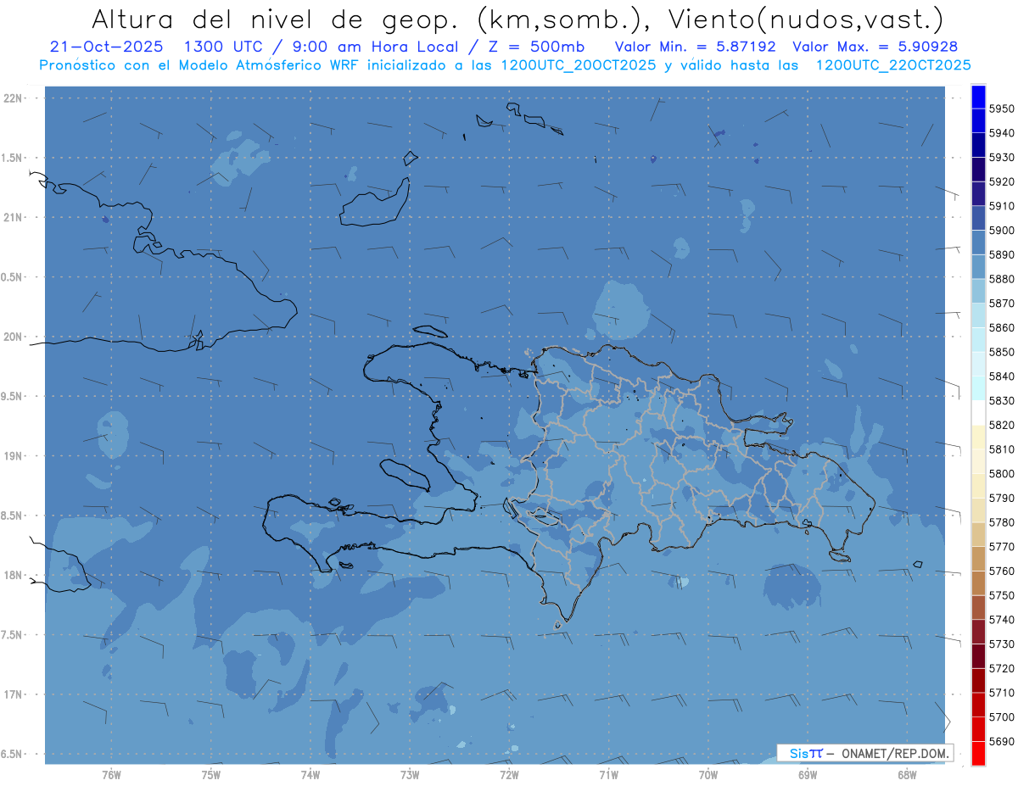The height and width of the screenshot is (786, 1018).
Task: Click the 22N latitude axis label
Action: (13, 98)
